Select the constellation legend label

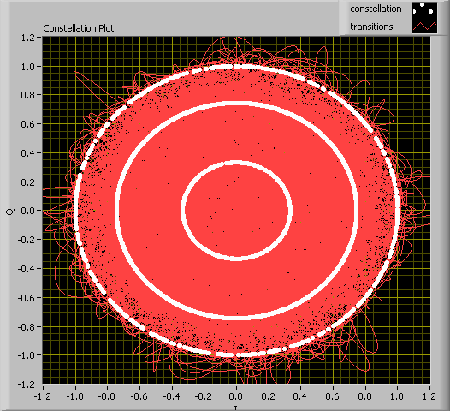(x=376, y=9)
